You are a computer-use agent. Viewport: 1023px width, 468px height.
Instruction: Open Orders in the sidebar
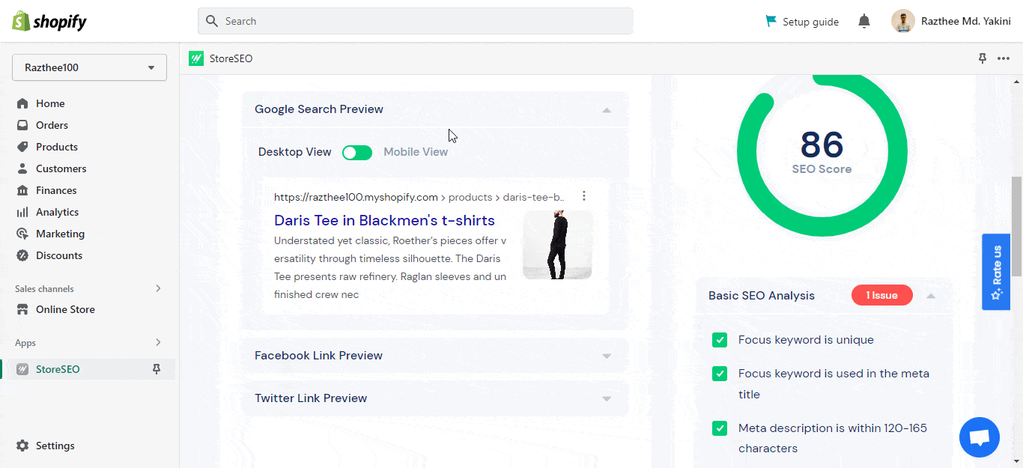[52, 125]
